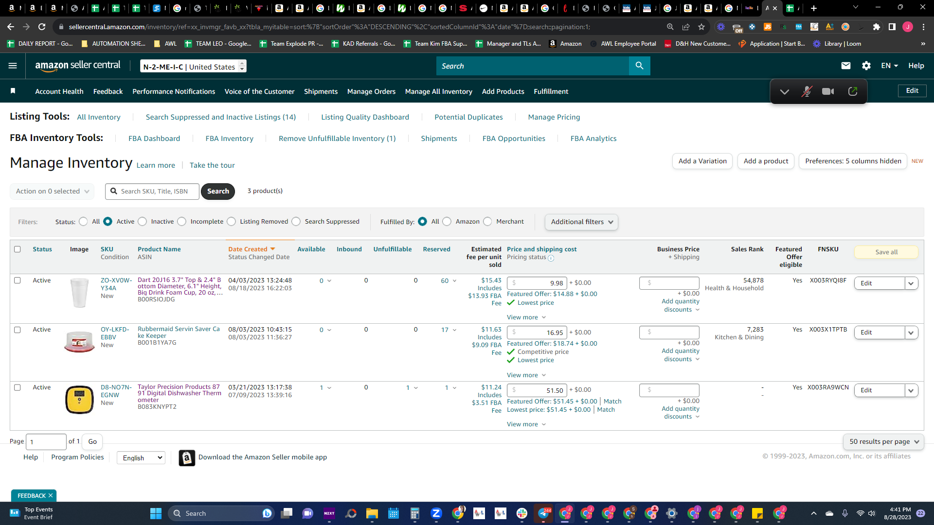Open the marketplace selector N-2-ME-I-C

(193, 66)
